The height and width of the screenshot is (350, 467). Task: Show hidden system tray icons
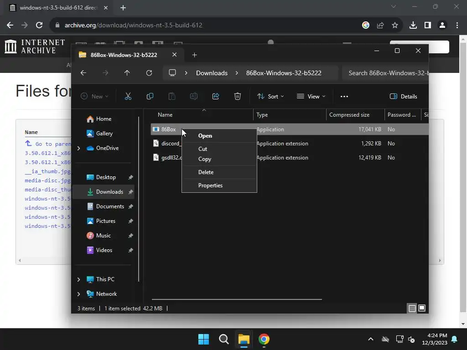click(371, 339)
